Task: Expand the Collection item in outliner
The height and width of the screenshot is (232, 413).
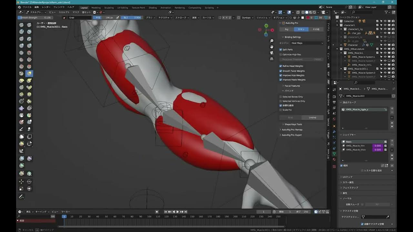Action: pos(337,21)
